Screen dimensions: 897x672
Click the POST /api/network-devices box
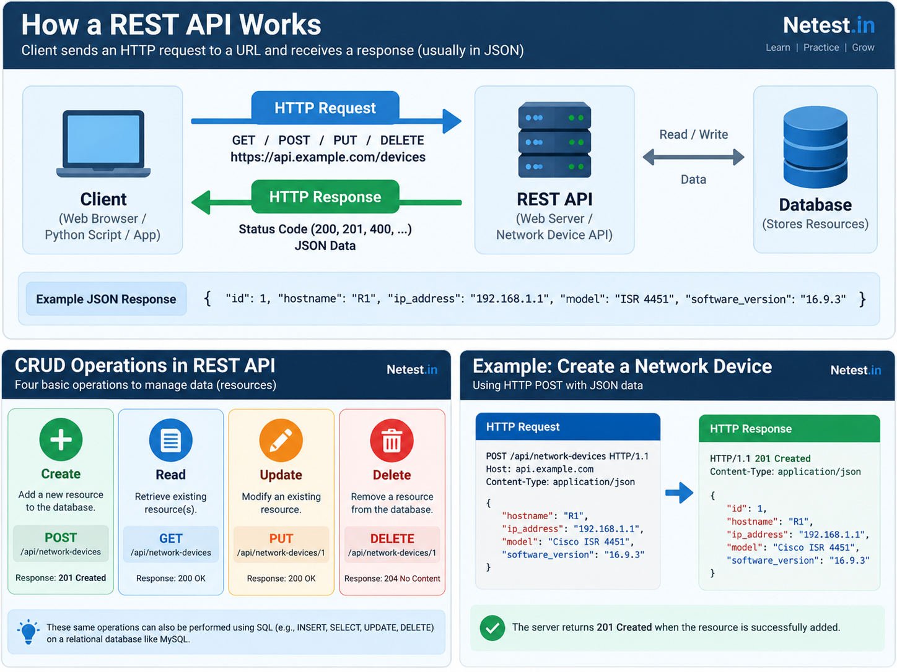point(61,544)
